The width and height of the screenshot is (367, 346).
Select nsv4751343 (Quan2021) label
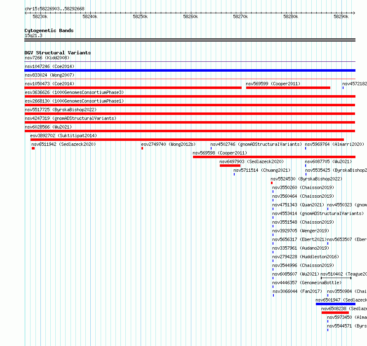(298, 205)
